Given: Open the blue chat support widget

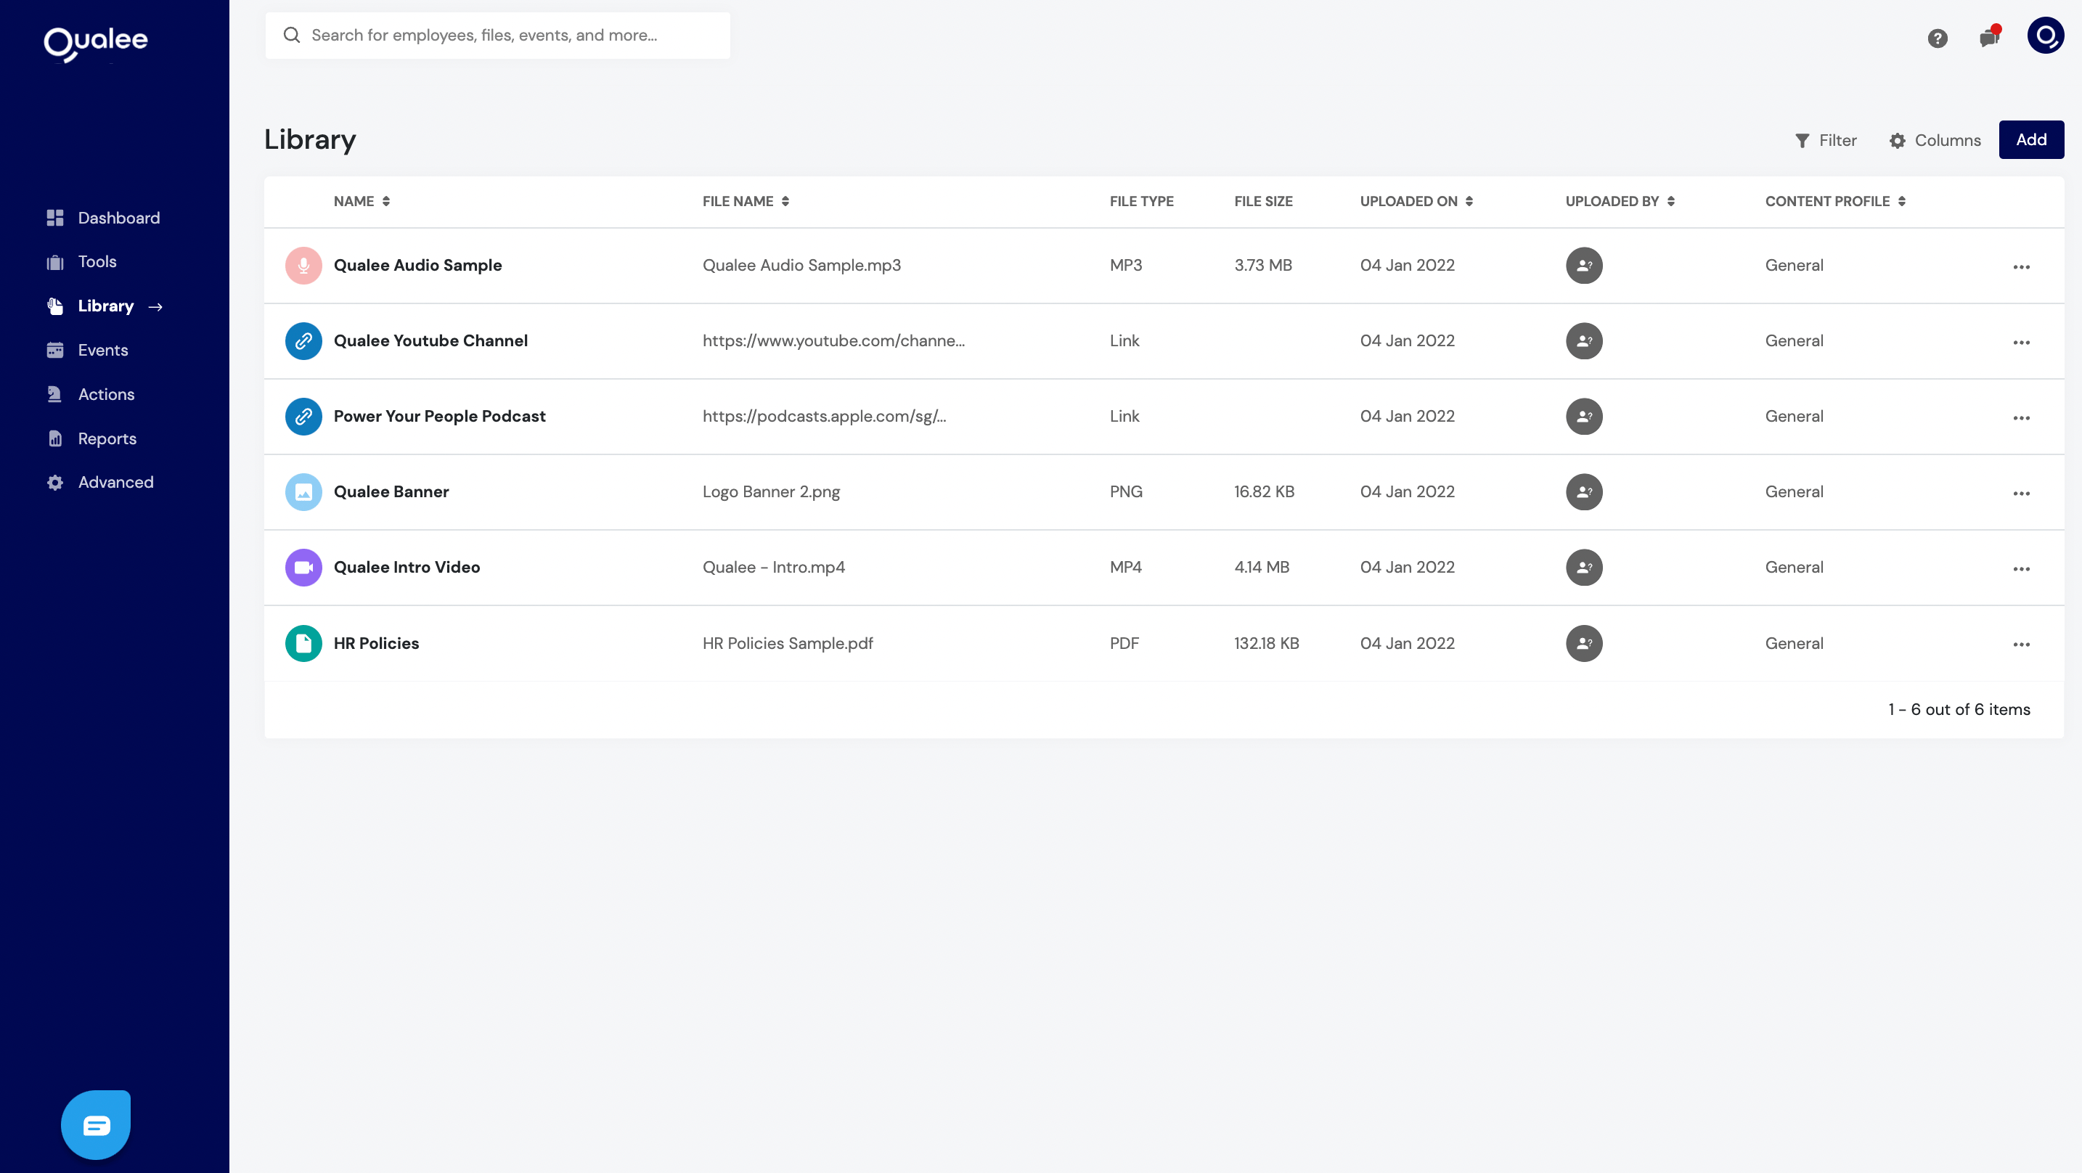Looking at the screenshot, I should (96, 1124).
